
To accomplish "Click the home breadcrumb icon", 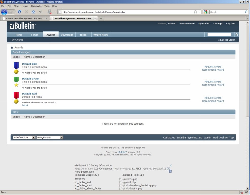I will point(12,47).
